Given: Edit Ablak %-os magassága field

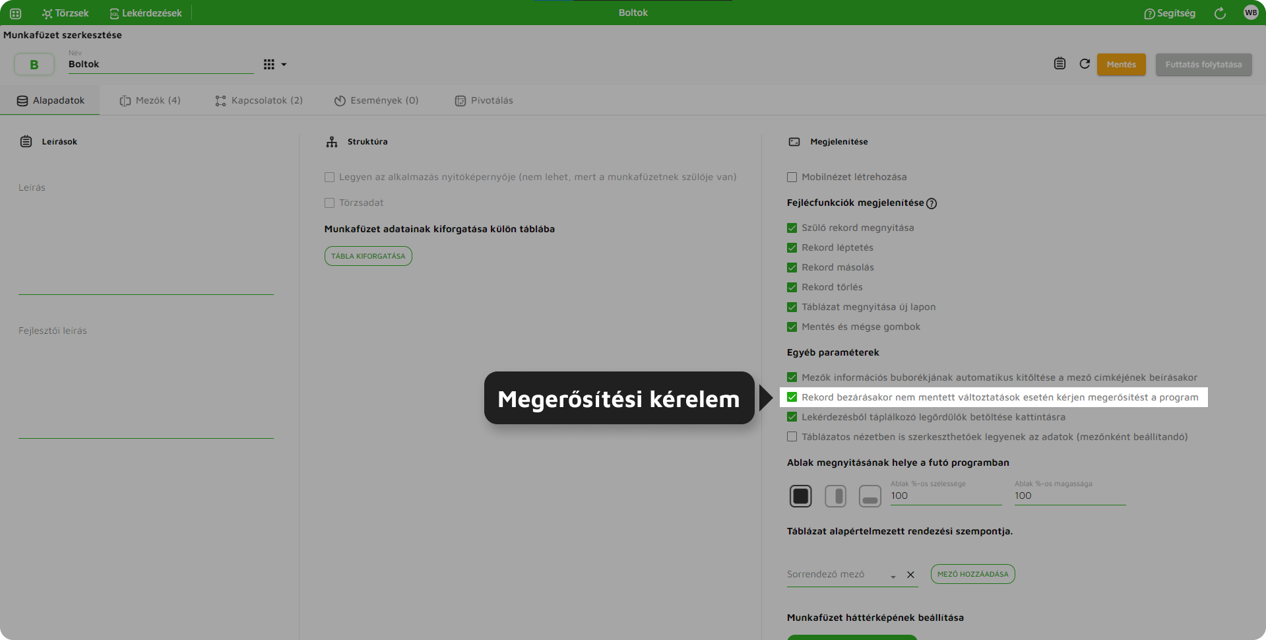Looking at the screenshot, I should pyautogui.click(x=1070, y=496).
